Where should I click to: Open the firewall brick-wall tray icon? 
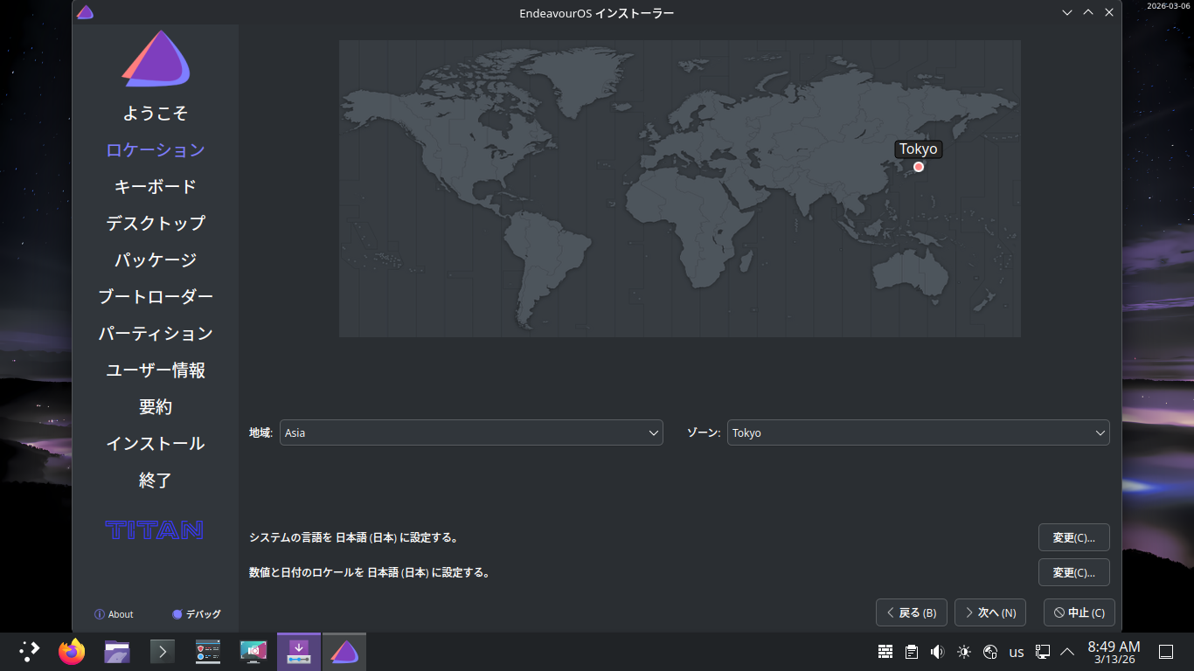point(885,651)
